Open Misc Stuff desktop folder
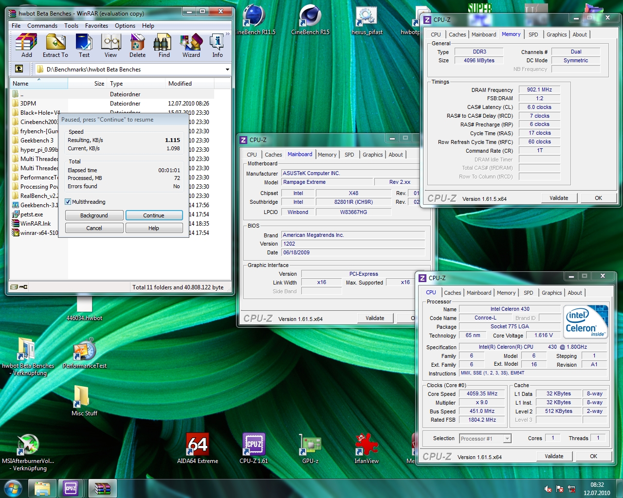The height and width of the screenshot is (498, 623). pos(84,401)
